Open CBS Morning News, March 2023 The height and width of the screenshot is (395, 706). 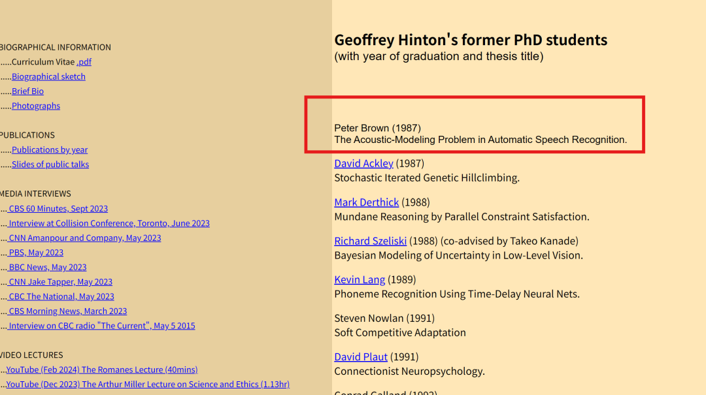coord(67,311)
